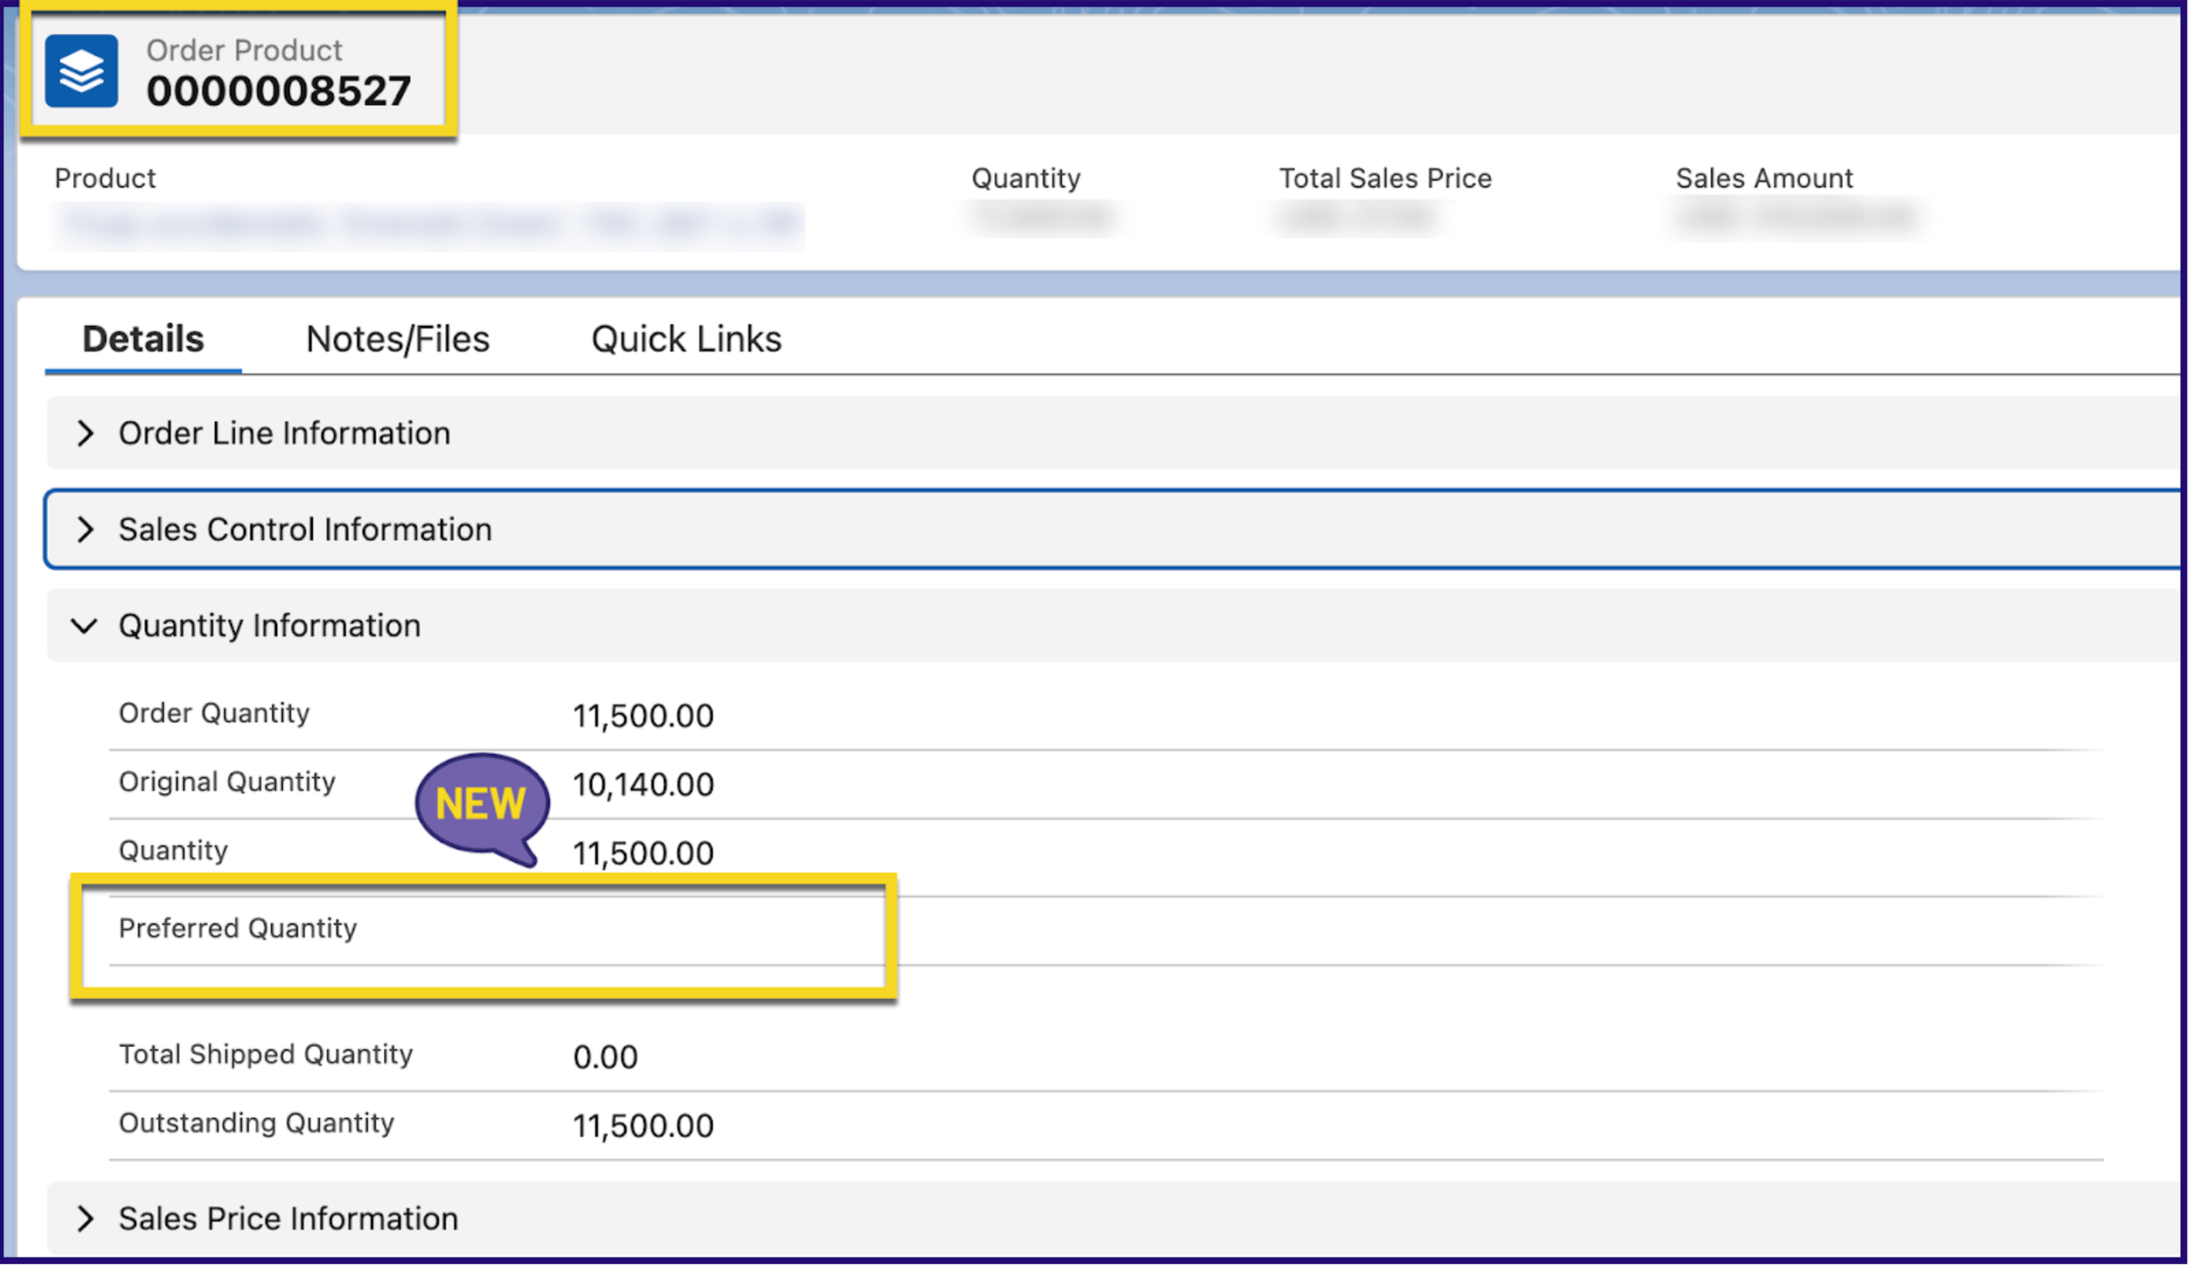
Task: Select the Original Quantity value 10,140.00
Action: (x=642, y=785)
